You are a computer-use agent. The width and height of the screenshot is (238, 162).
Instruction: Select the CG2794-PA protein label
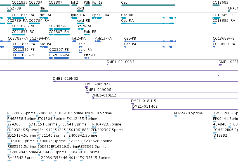point(39,38)
